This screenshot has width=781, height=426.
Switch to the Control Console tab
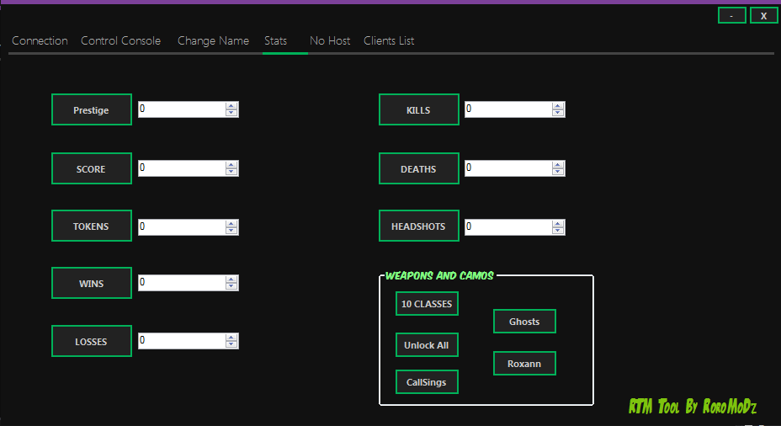121,41
